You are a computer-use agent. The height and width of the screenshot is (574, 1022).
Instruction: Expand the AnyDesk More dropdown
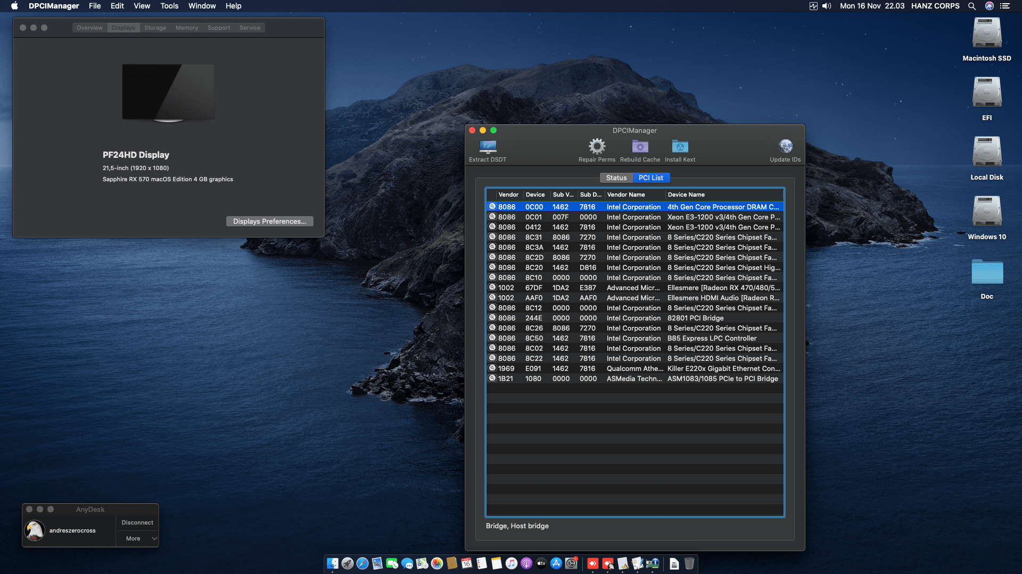pos(137,538)
